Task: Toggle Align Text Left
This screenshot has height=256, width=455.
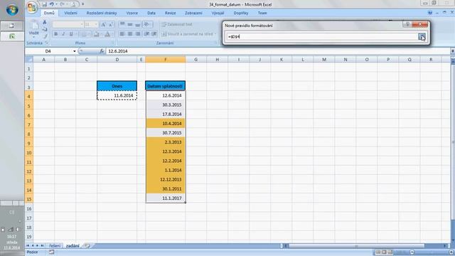Action: pyautogui.click(x=122, y=34)
